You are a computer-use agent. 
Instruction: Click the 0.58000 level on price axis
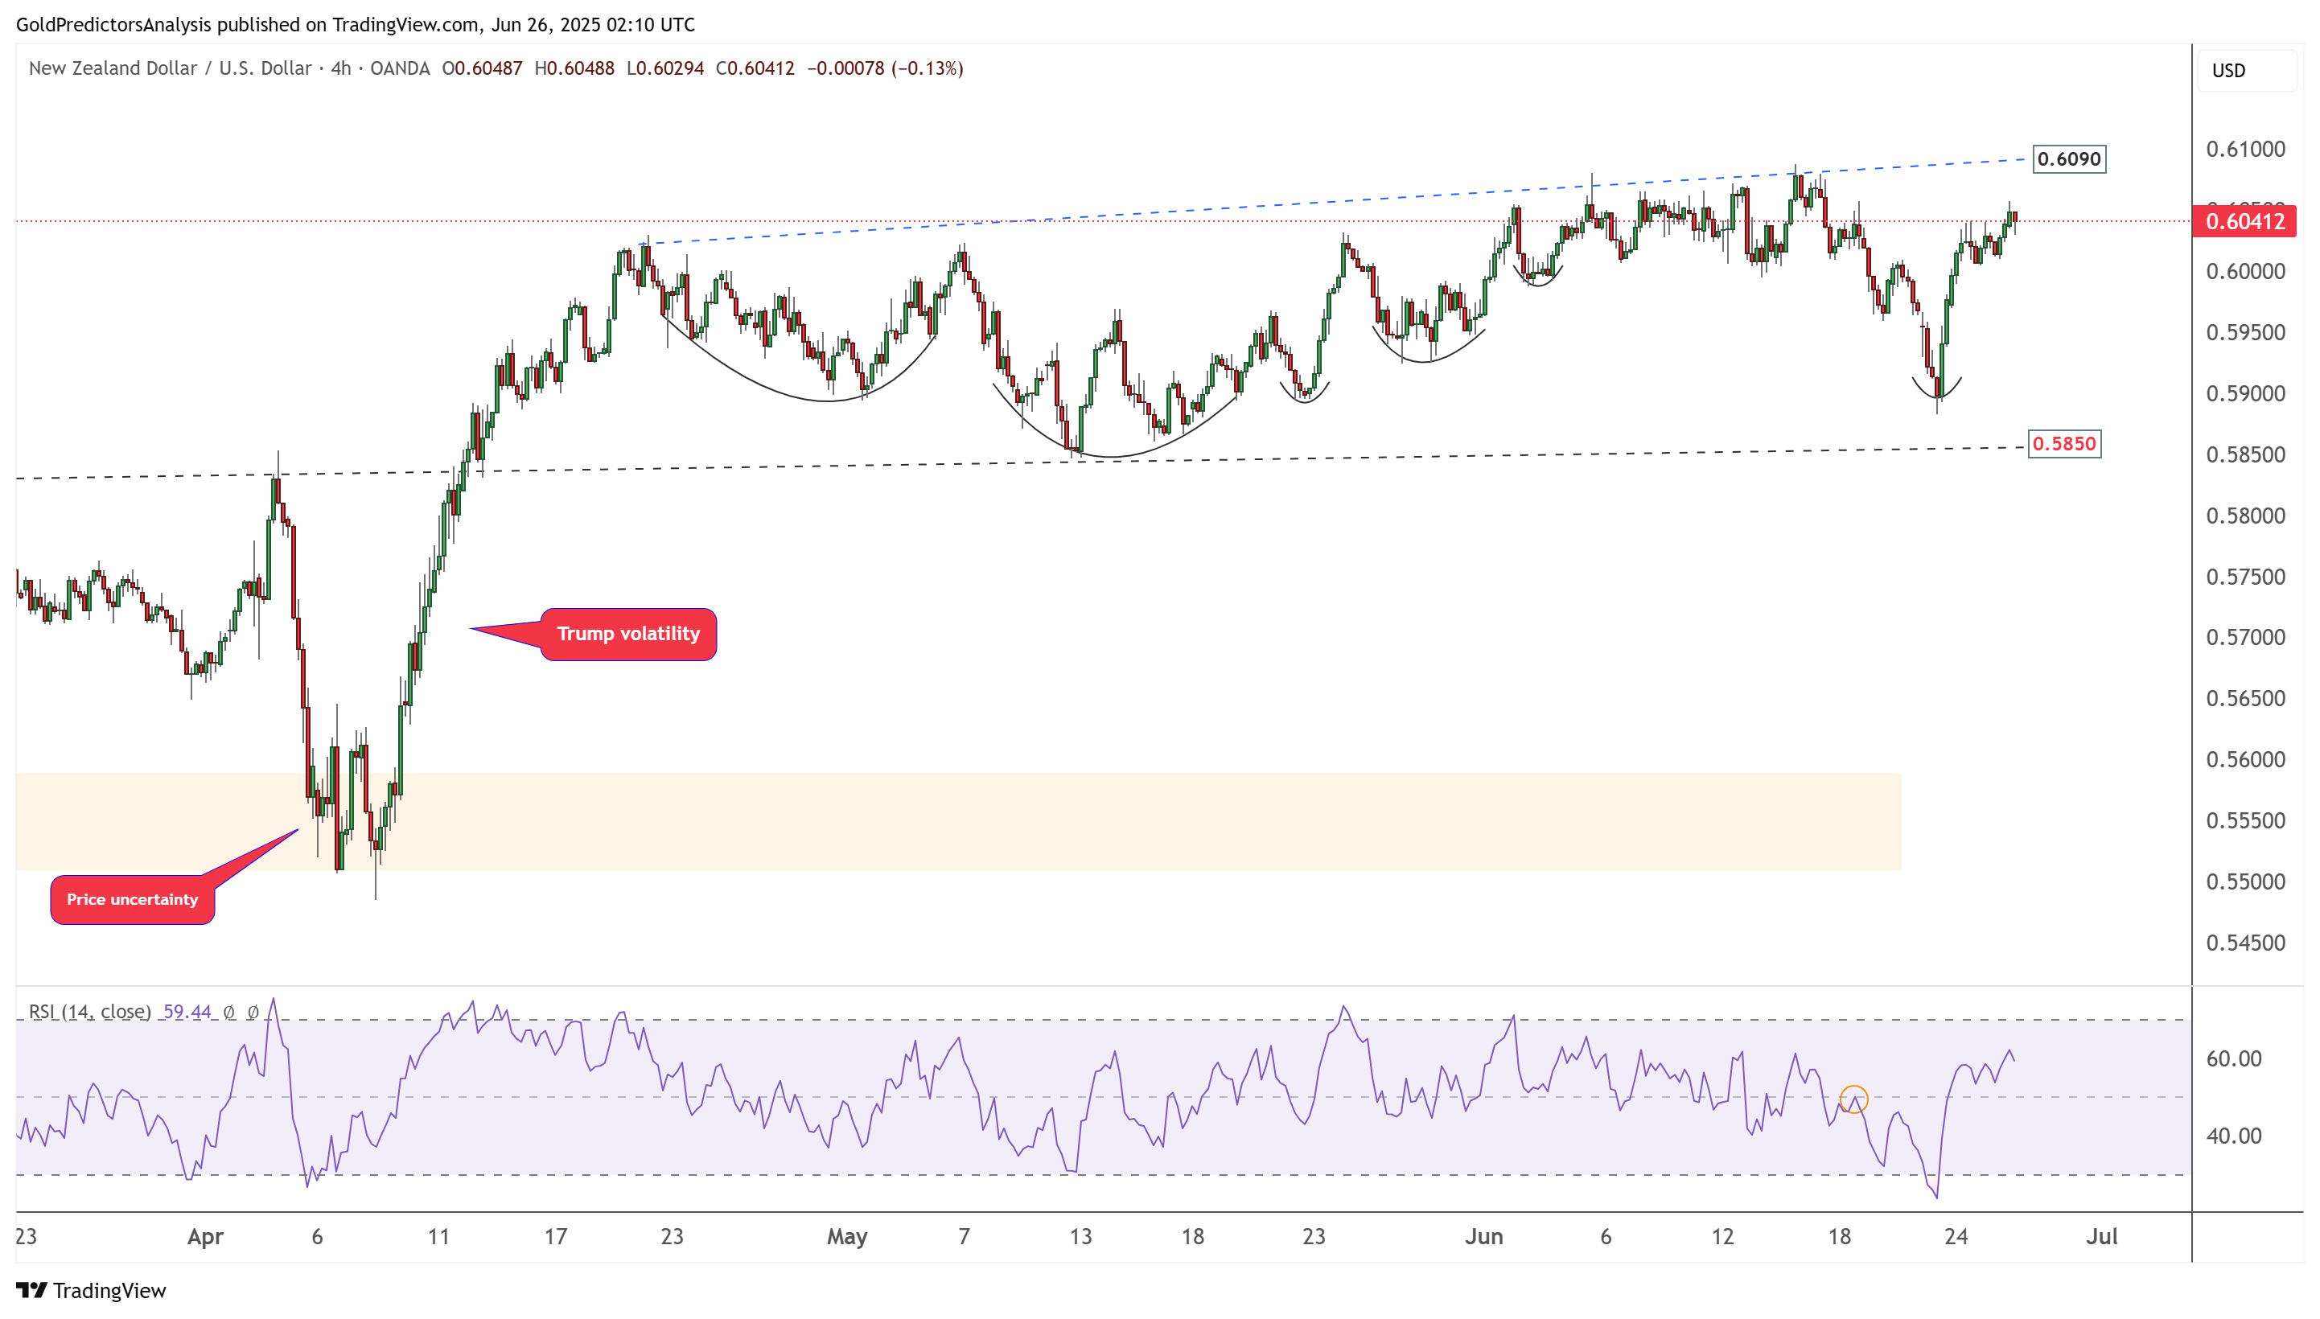click(x=2246, y=516)
